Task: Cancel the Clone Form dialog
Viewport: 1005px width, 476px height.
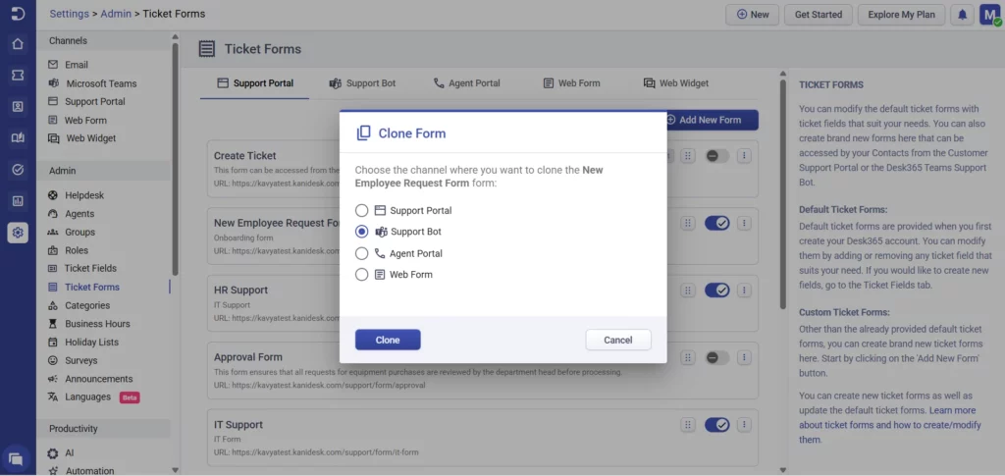Action: (x=618, y=340)
